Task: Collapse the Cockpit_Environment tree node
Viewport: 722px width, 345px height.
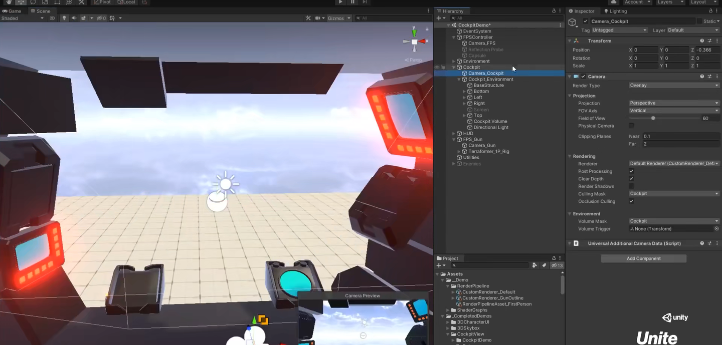Action: tap(459, 79)
